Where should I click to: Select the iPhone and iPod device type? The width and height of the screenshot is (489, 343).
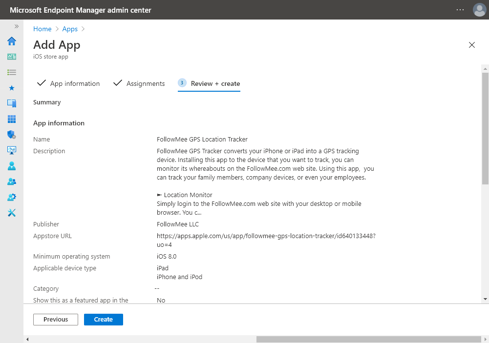[x=179, y=277]
